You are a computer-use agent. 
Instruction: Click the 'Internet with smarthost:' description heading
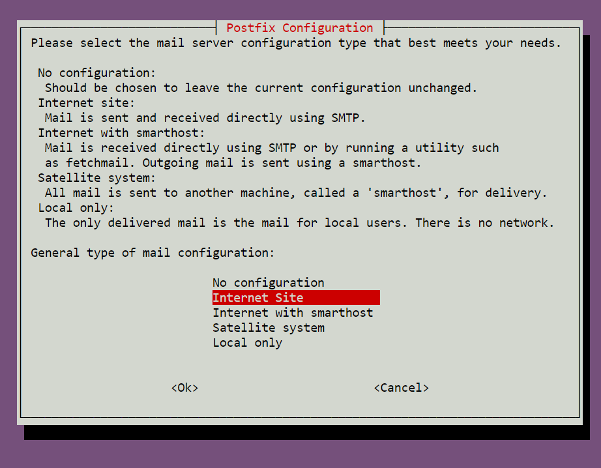point(121,133)
